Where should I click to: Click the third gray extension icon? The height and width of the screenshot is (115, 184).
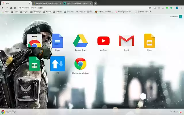pos(163,8)
